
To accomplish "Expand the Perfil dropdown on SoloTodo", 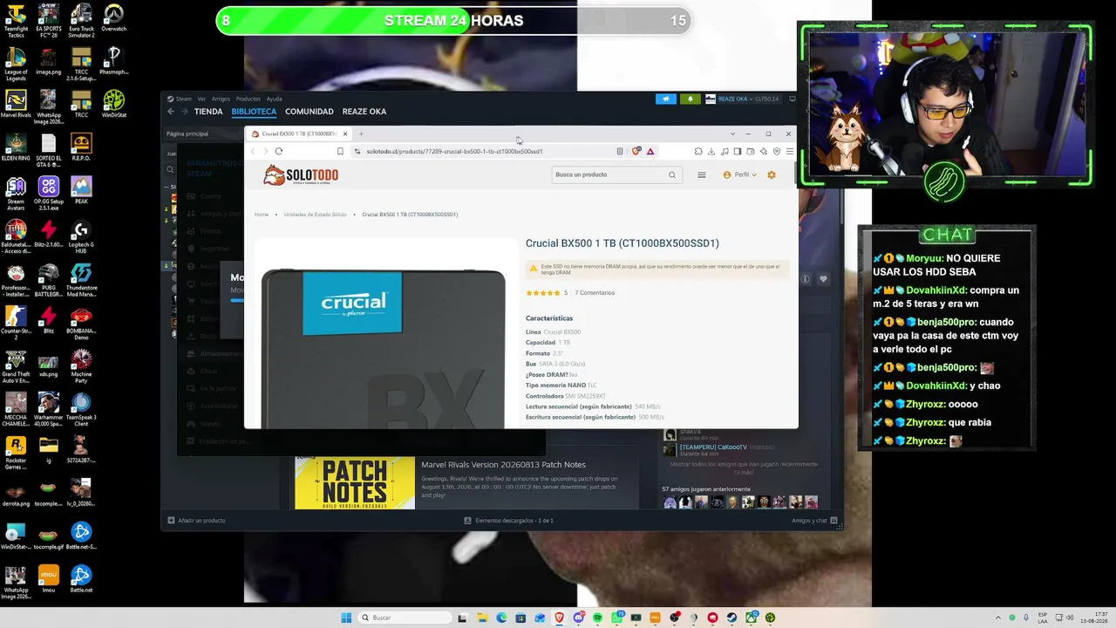I will click(x=739, y=174).
